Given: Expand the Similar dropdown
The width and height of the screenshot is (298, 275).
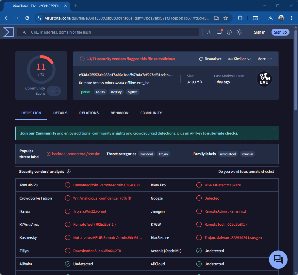Looking at the screenshot, I should pos(239,59).
